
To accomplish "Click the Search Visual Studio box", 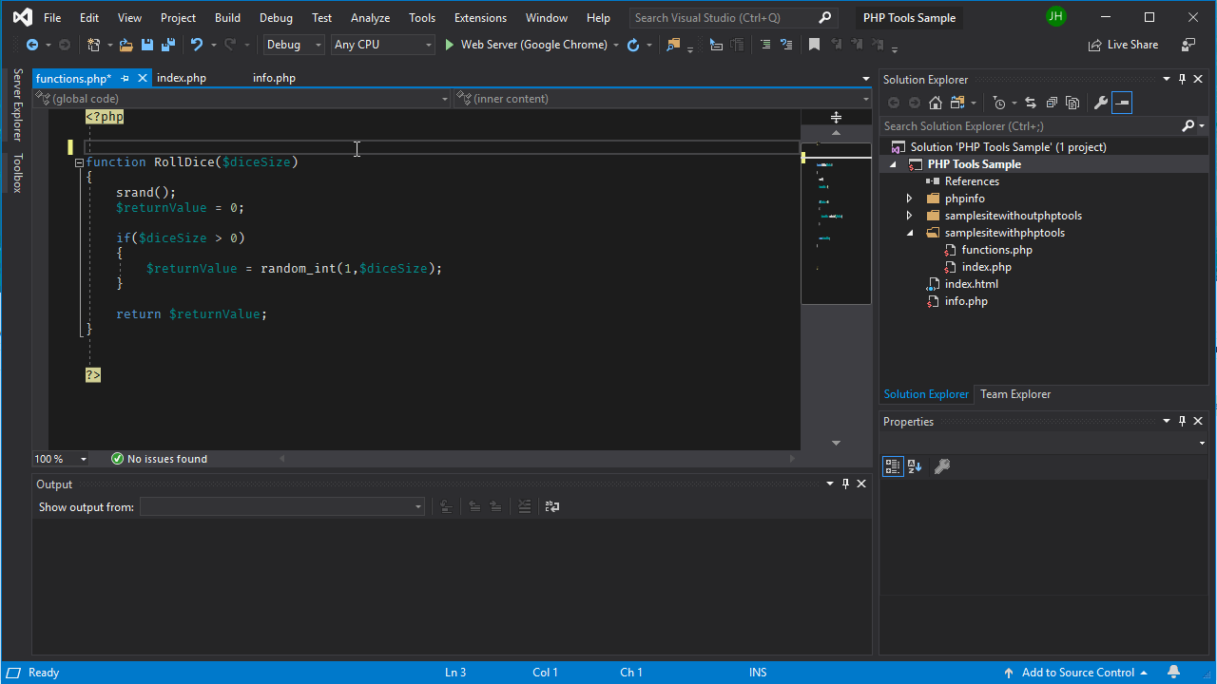I will 733,17.
